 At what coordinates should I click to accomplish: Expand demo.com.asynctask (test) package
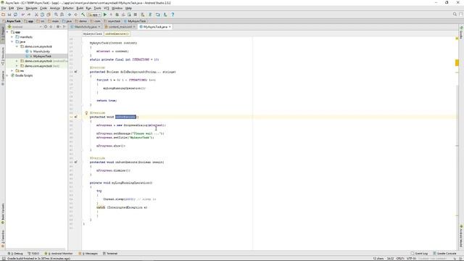pos(17,66)
